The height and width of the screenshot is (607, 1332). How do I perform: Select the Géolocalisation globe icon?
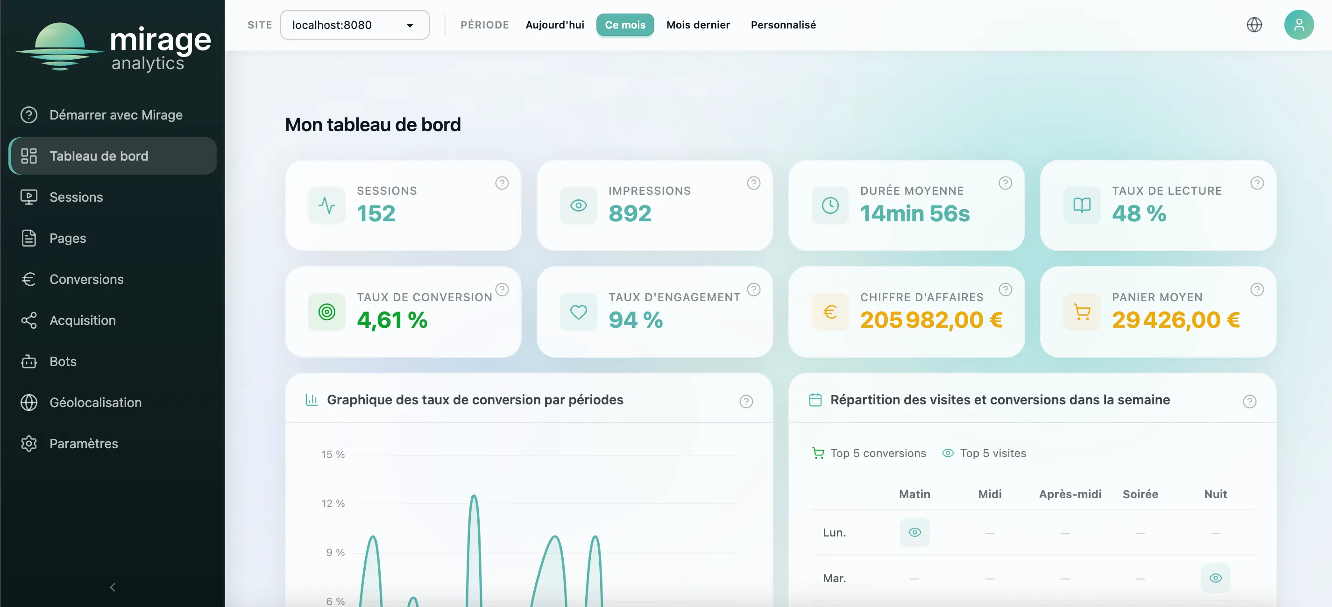pos(29,402)
